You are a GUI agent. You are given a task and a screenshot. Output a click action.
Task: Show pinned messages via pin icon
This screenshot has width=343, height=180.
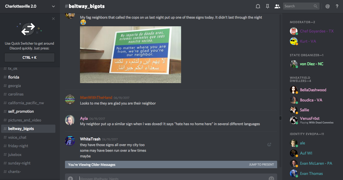(267, 6)
